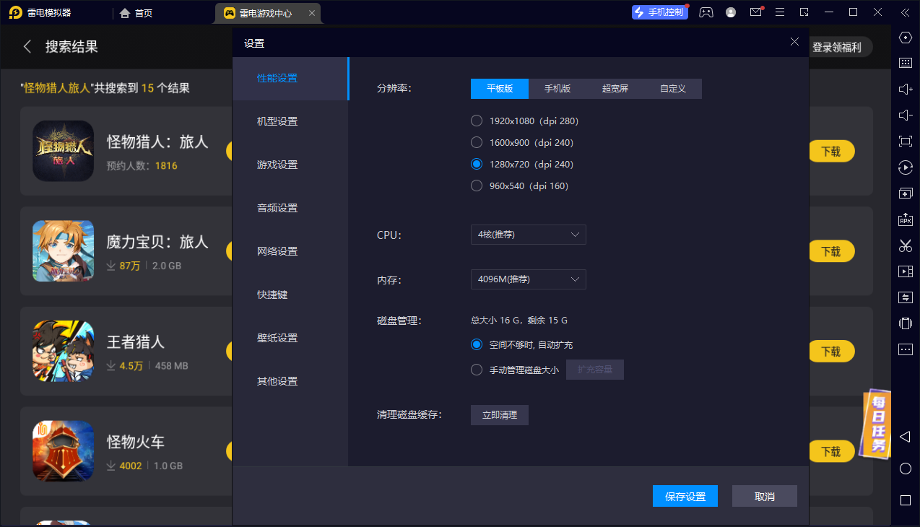Open the memory size dropdown
920x527 pixels.
tap(528, 279)
